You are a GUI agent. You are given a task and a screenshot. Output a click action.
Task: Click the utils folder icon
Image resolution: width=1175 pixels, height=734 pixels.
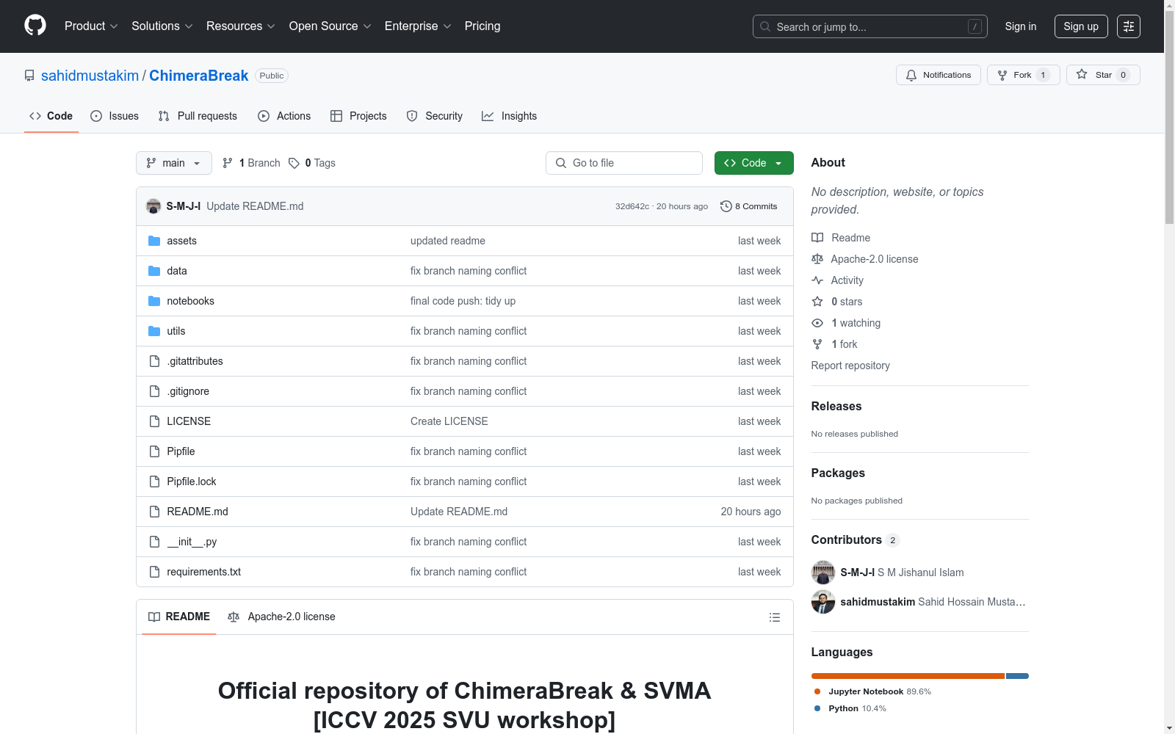pos(154,331)
